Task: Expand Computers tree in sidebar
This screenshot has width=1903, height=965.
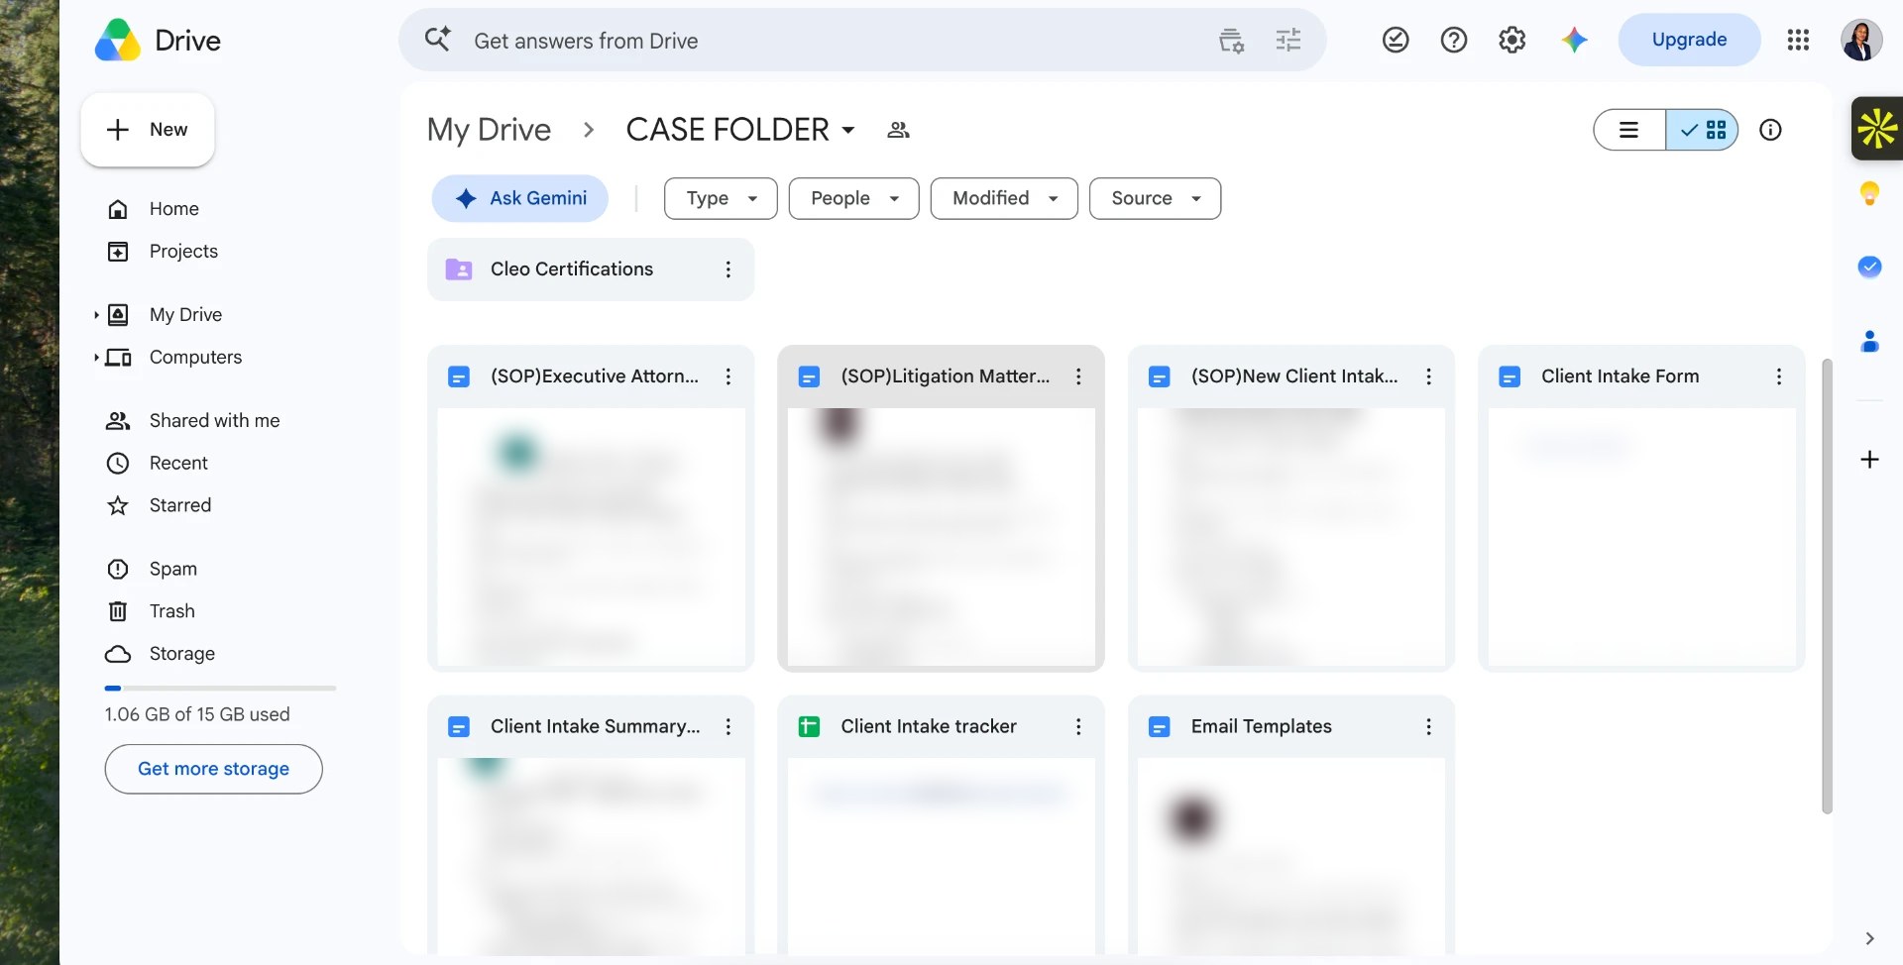Action: click(x=96, y=358)
